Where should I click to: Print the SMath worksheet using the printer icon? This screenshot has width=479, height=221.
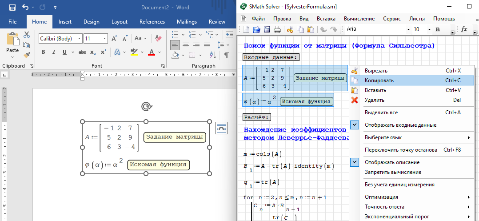[277, 29]
